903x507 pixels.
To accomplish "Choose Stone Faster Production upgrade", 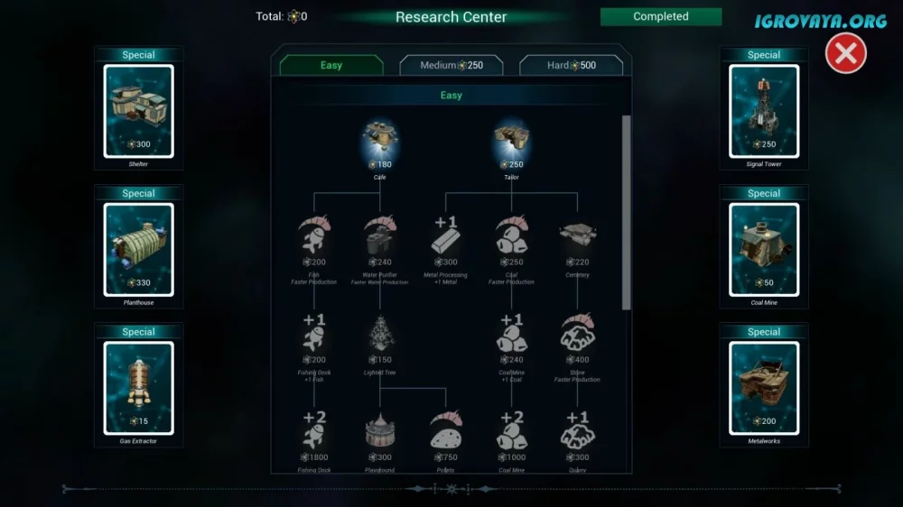I will pos(578,333).
